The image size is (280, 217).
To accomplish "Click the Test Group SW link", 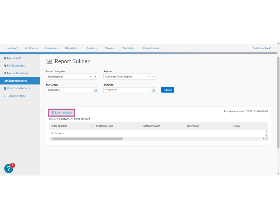I will [x=260, y=48].
